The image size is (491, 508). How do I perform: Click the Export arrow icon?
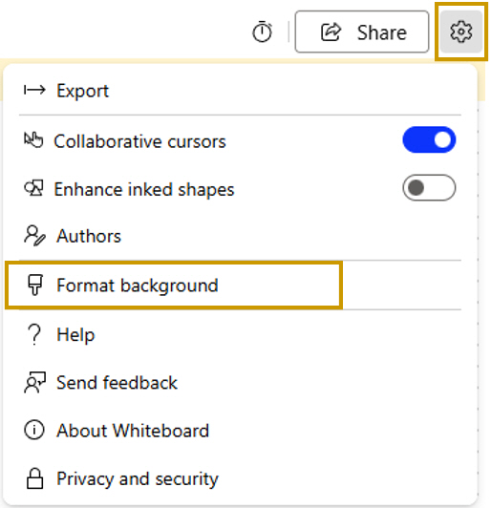34,90
